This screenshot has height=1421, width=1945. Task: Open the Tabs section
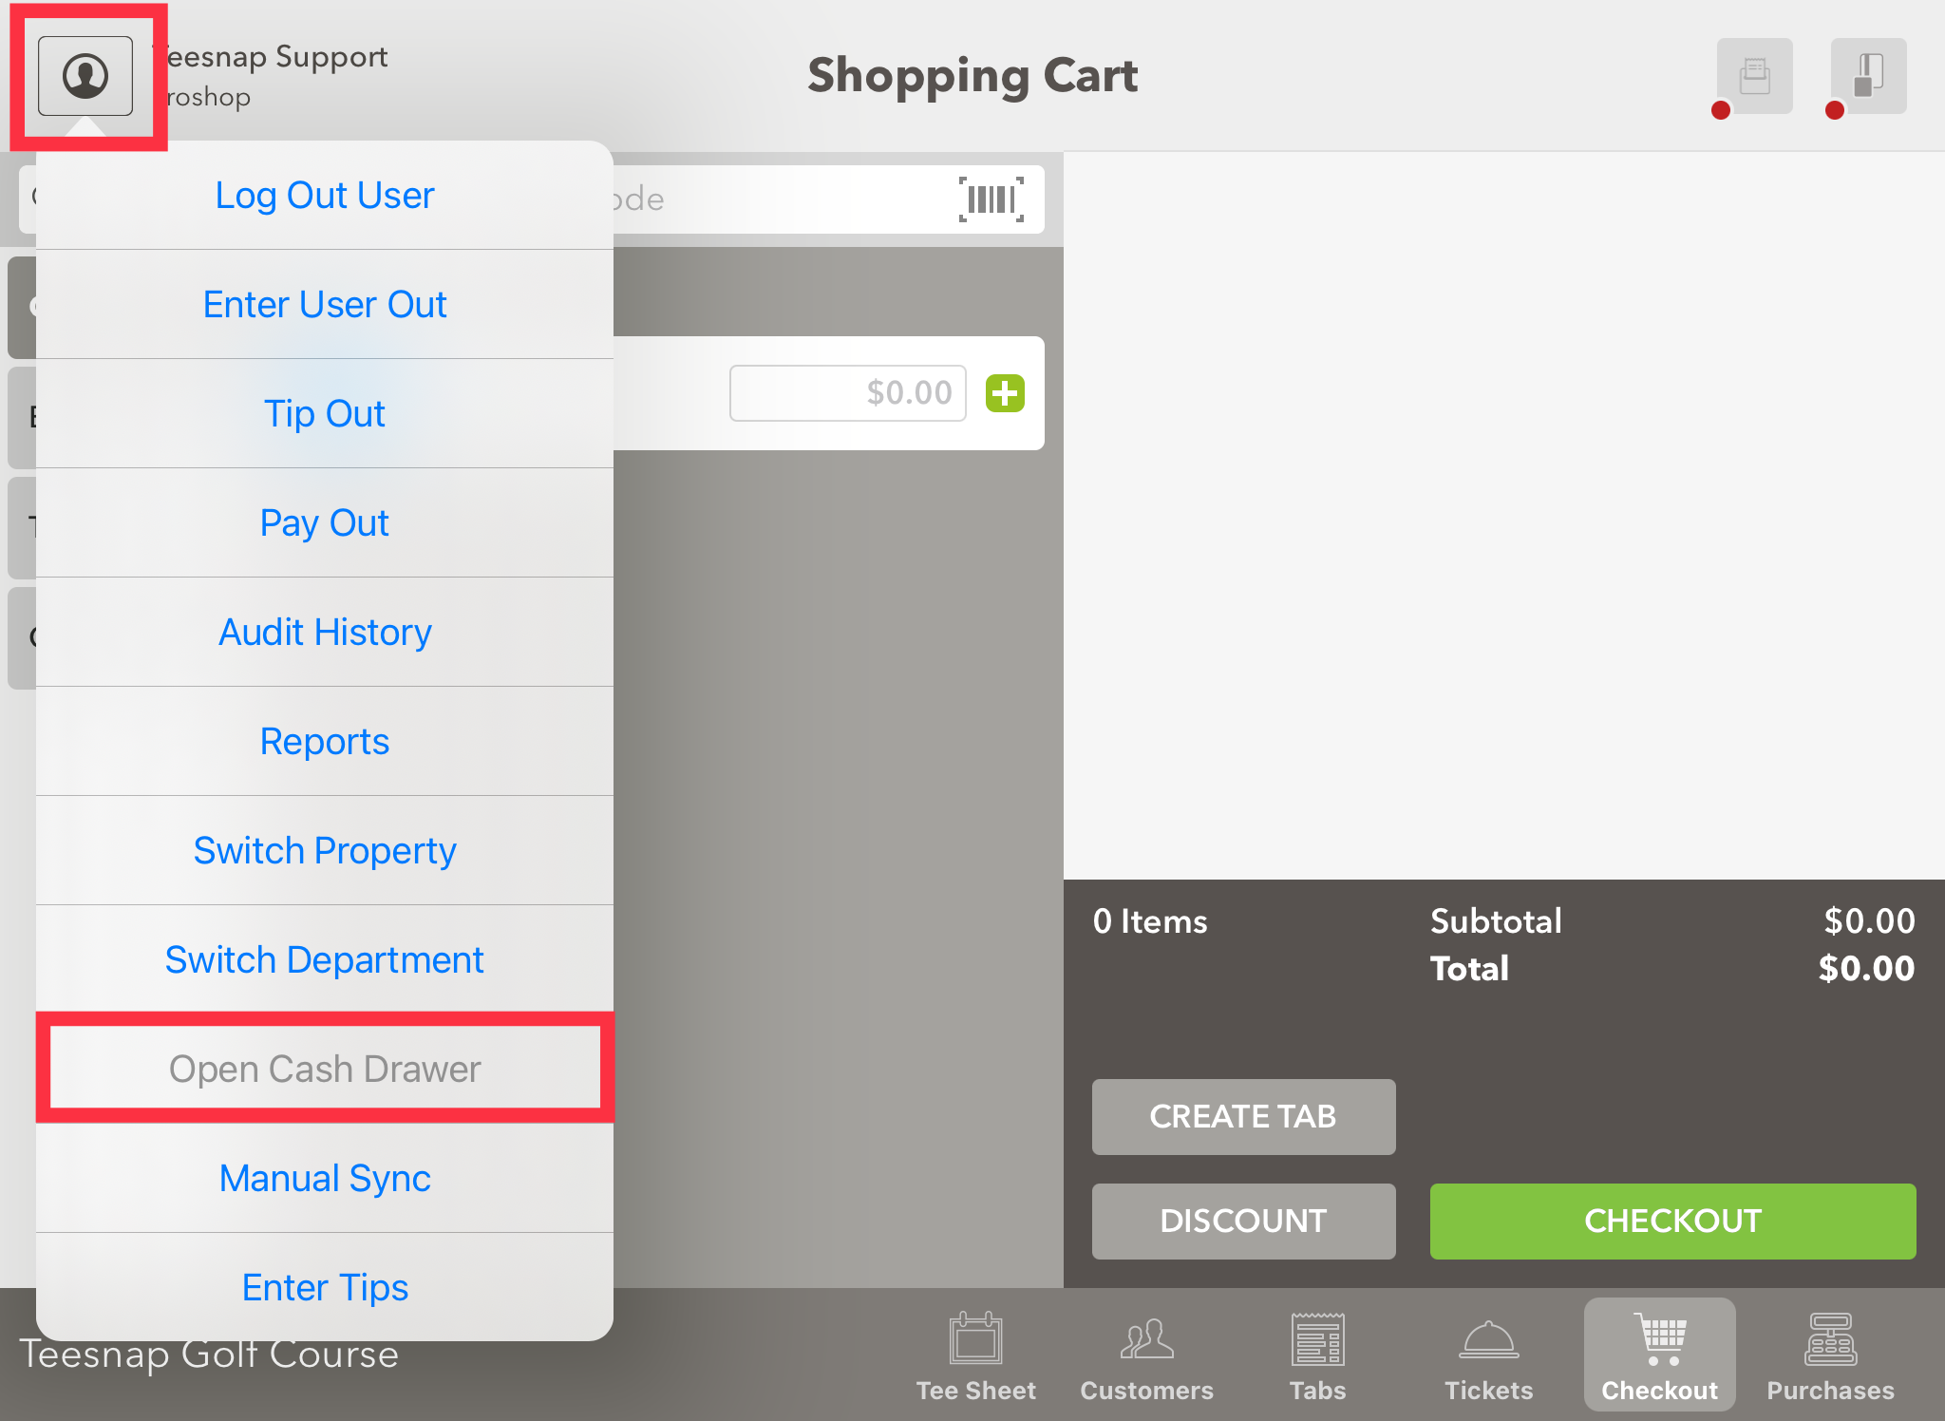tap(1317, 1355)
